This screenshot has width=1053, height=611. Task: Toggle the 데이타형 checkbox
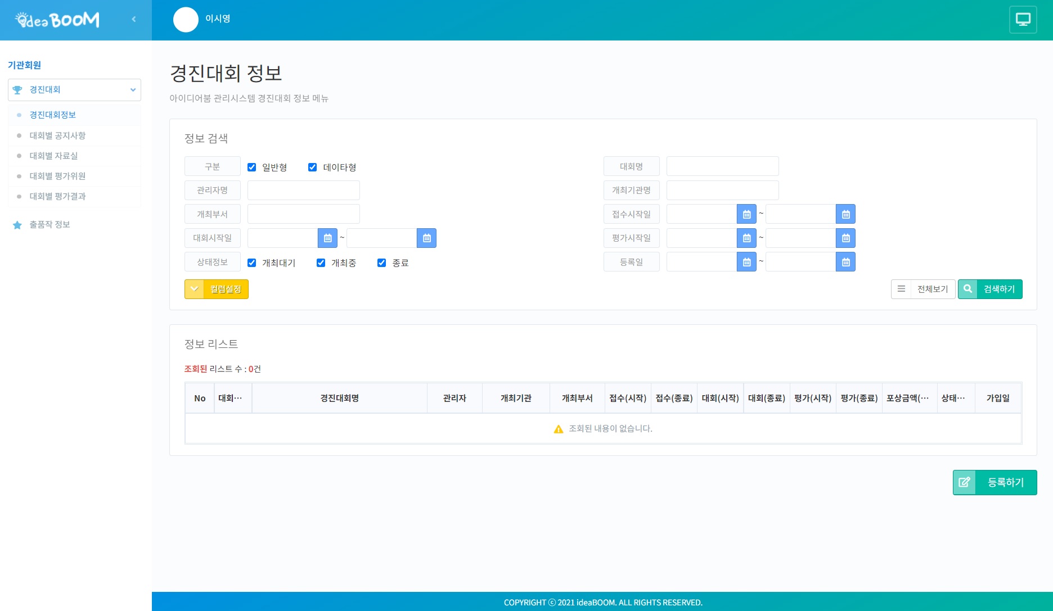pyautogui.click(x=313, y=168)
